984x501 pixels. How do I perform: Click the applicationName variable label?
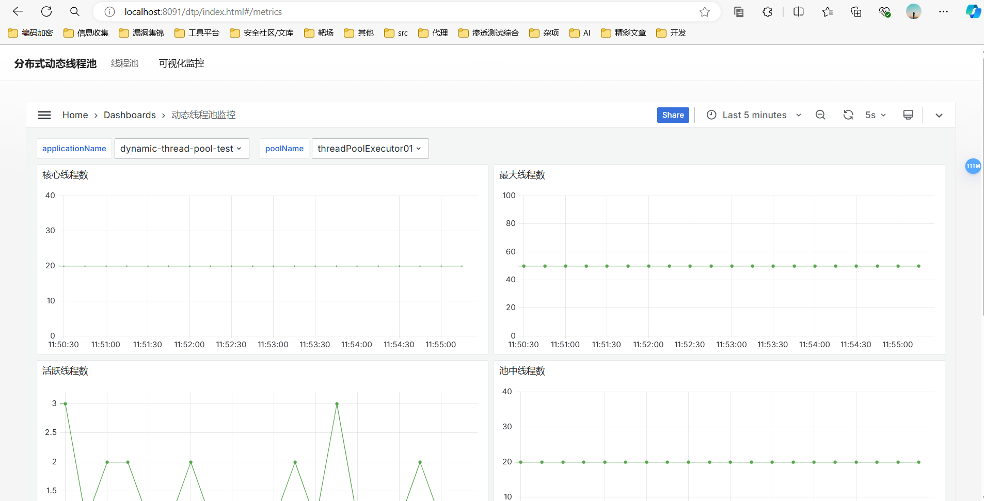tap(74, 149)
